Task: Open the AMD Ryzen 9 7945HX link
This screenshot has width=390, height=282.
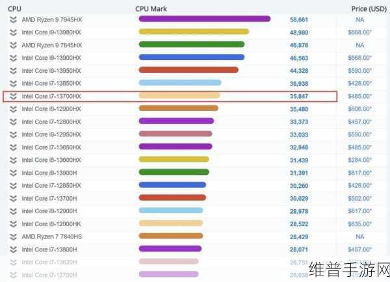Action: [52, 19]
